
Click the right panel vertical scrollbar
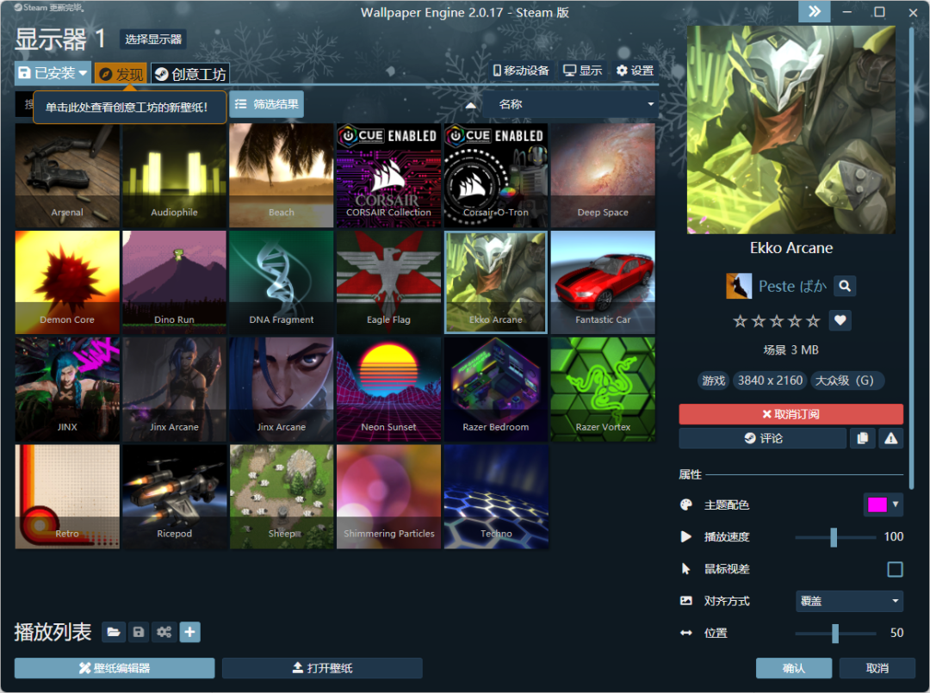[912, 258]
